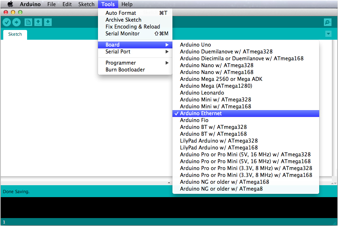The width and height of the screenshot is (338, 226).
Task: Select Arduino Duemilanove w/ ATmega328
Action: click(x=246, y=52)
